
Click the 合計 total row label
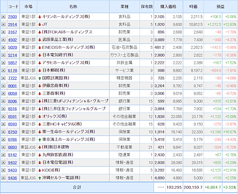click(x=77, y=187)
